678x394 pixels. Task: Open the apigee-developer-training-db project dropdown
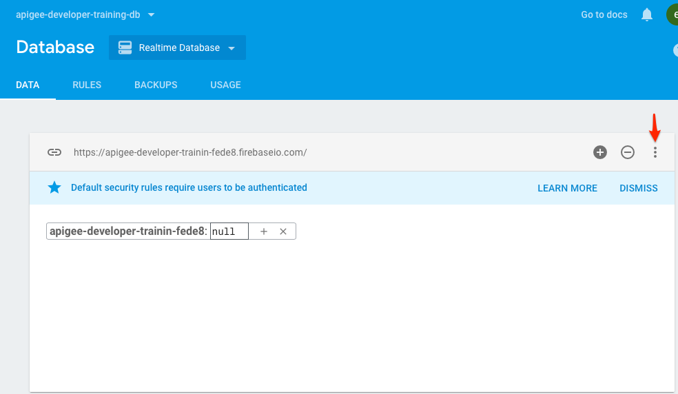(x=85, y=14)
